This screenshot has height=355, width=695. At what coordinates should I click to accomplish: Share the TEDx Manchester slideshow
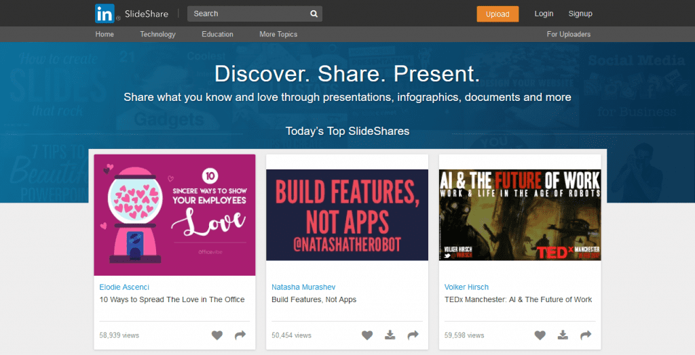[x=586, y=335]
